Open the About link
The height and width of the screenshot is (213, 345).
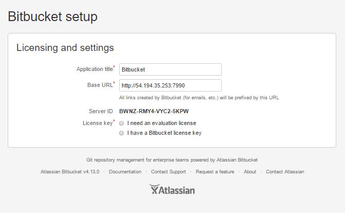(250, 172)
